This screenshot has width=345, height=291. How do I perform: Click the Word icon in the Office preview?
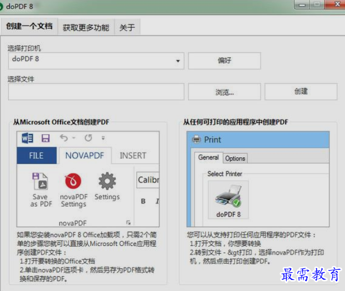click(x=27, y=138)
